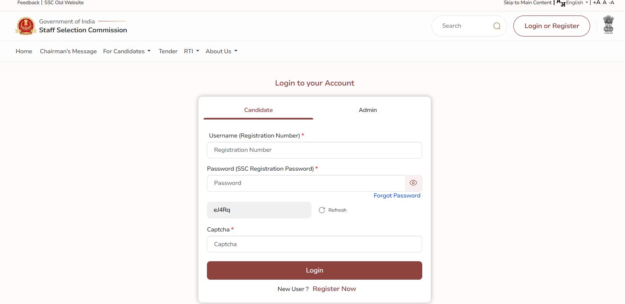The height and width of the screenshot is (304, 625).
Task: Click the Ashoka emblem icon at top right
Action: pyautogui.click(x=608, y=25)
